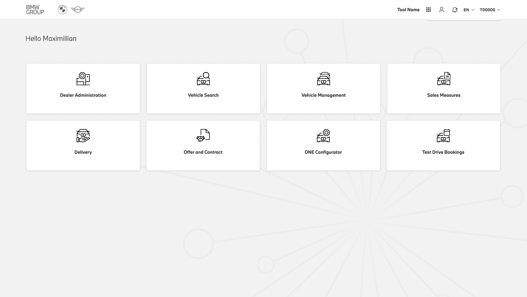527x297 pixels.
Task: Click the Delivery hand-and-car icon
Action: pyautogui.click(x=83, y=136)
